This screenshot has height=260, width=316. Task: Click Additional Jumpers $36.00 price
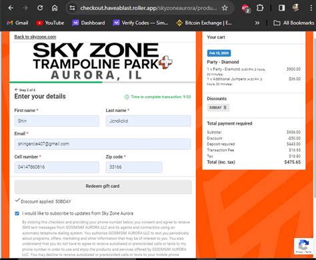pos(295,79)
